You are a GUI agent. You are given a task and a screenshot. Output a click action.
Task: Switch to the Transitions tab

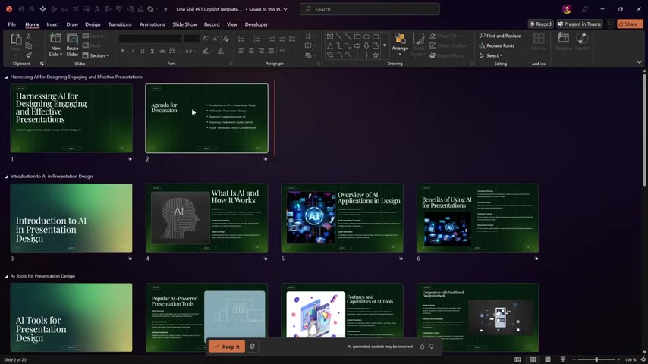[x=120, y=24]
